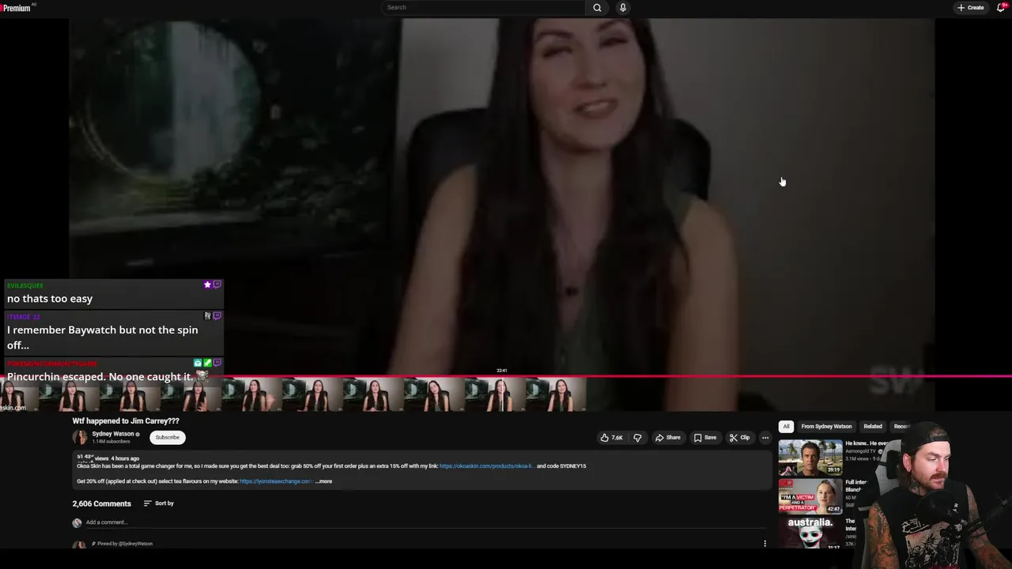
Task: Open Sort by comments menu
Action: [x=159, y=503]
